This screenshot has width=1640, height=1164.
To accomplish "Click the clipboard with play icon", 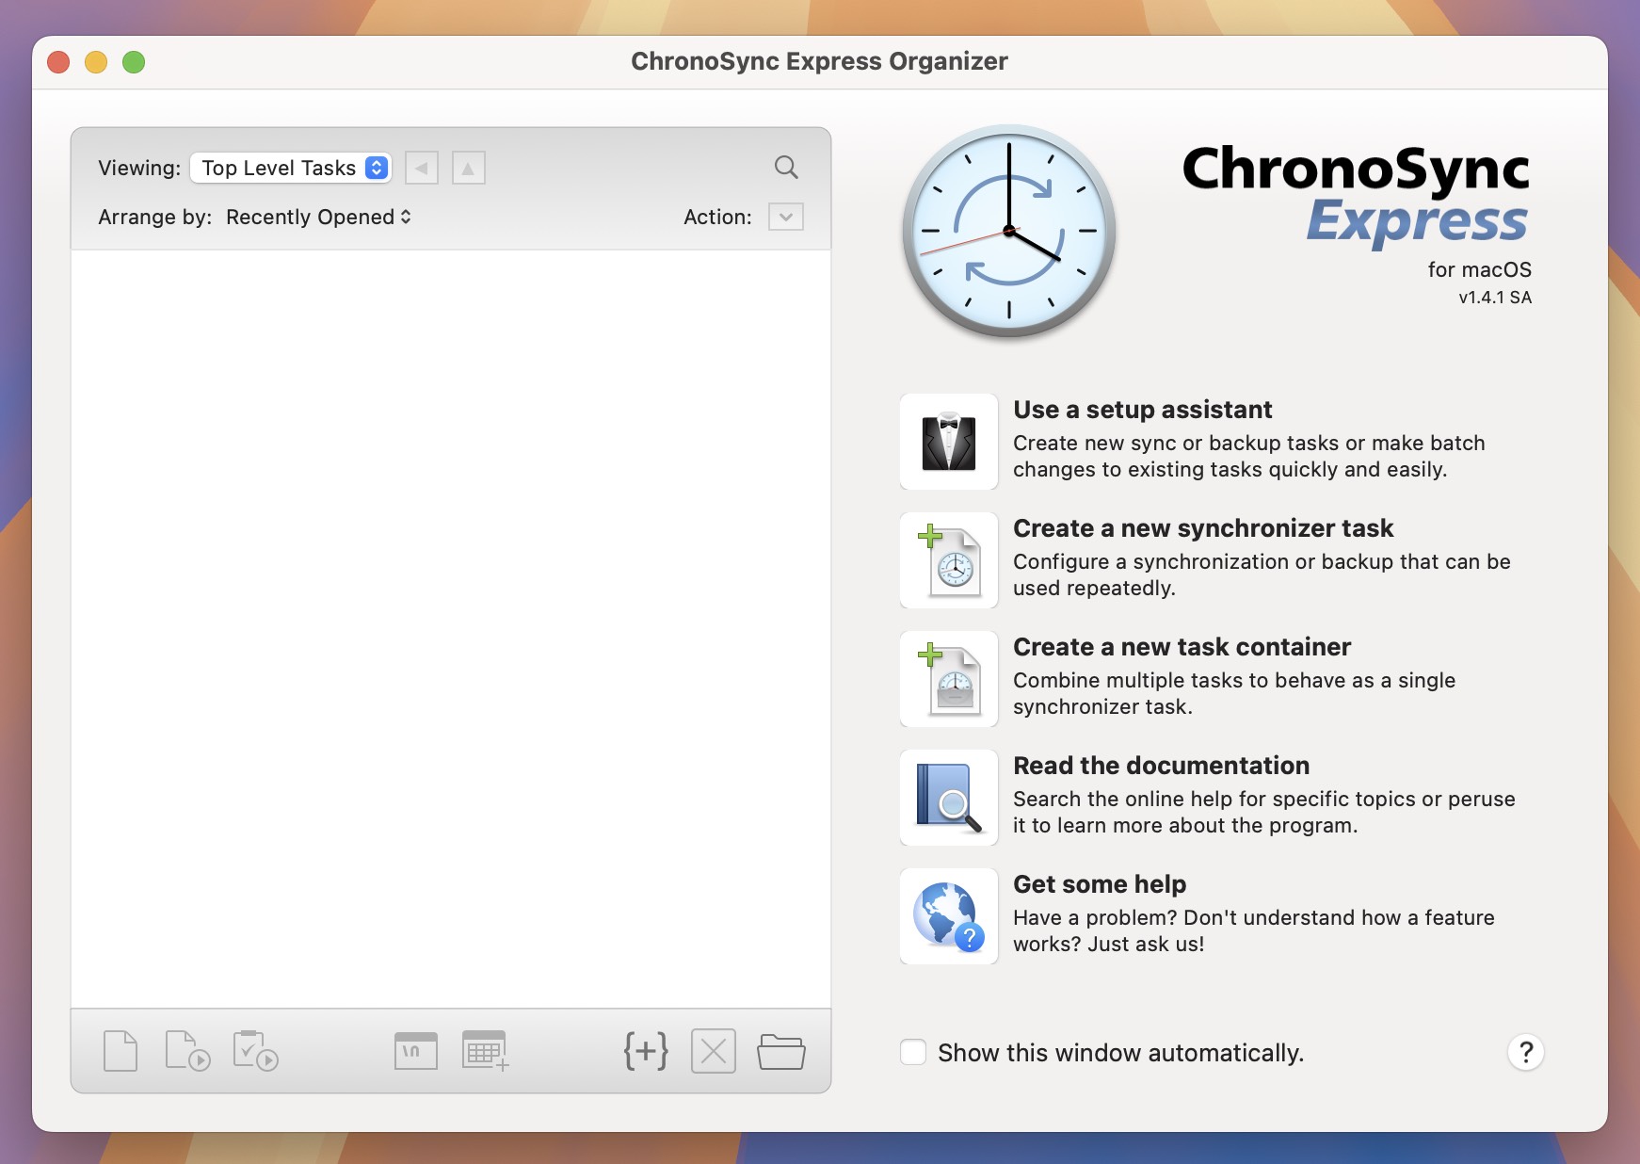I will coord(255,1050).
